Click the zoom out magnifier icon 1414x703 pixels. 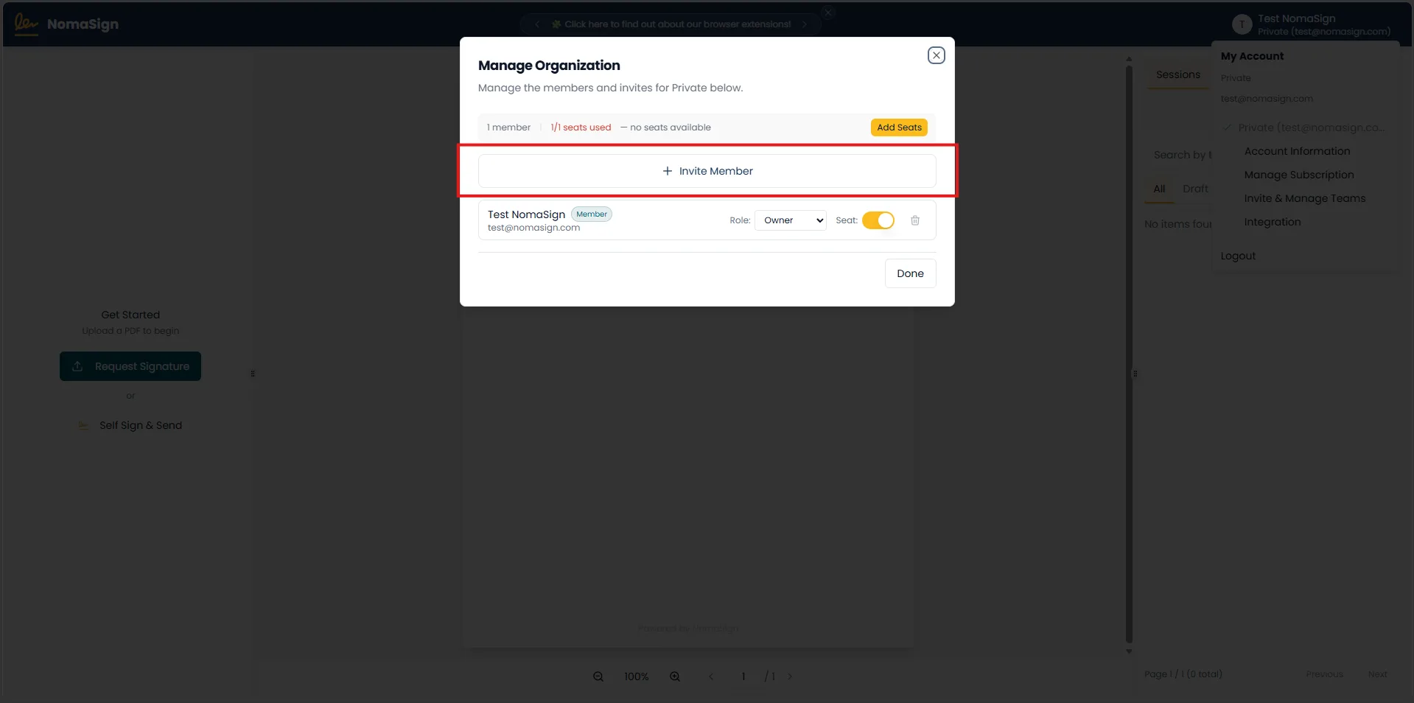(598, 676)
